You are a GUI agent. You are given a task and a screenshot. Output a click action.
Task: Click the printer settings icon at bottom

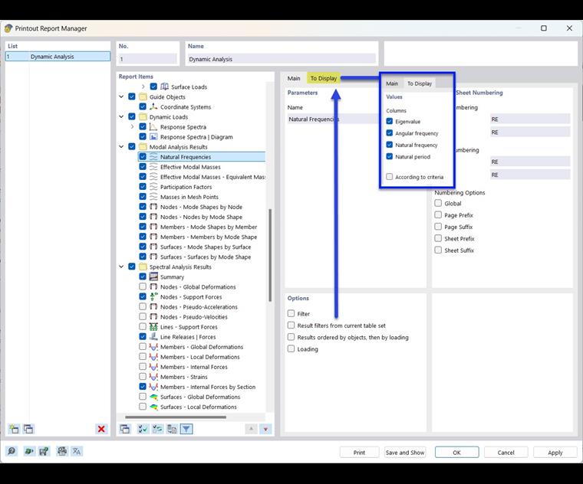coord(61,451)
